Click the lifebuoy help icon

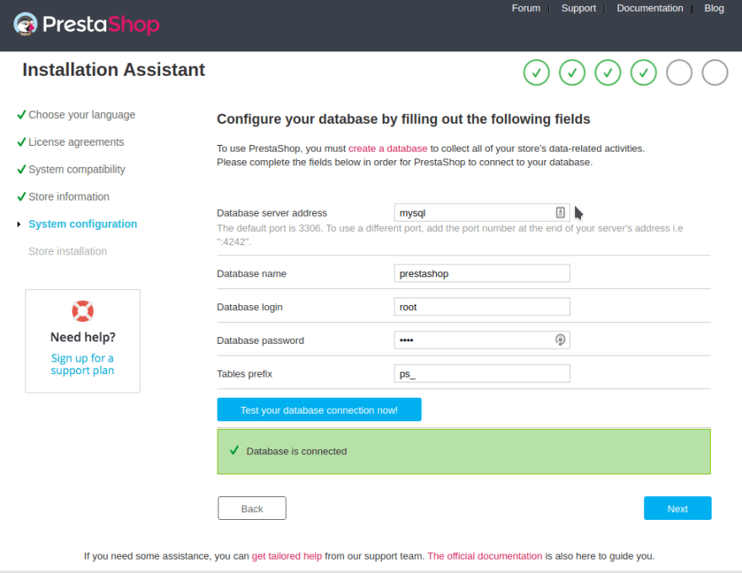[x=83, y=311]
